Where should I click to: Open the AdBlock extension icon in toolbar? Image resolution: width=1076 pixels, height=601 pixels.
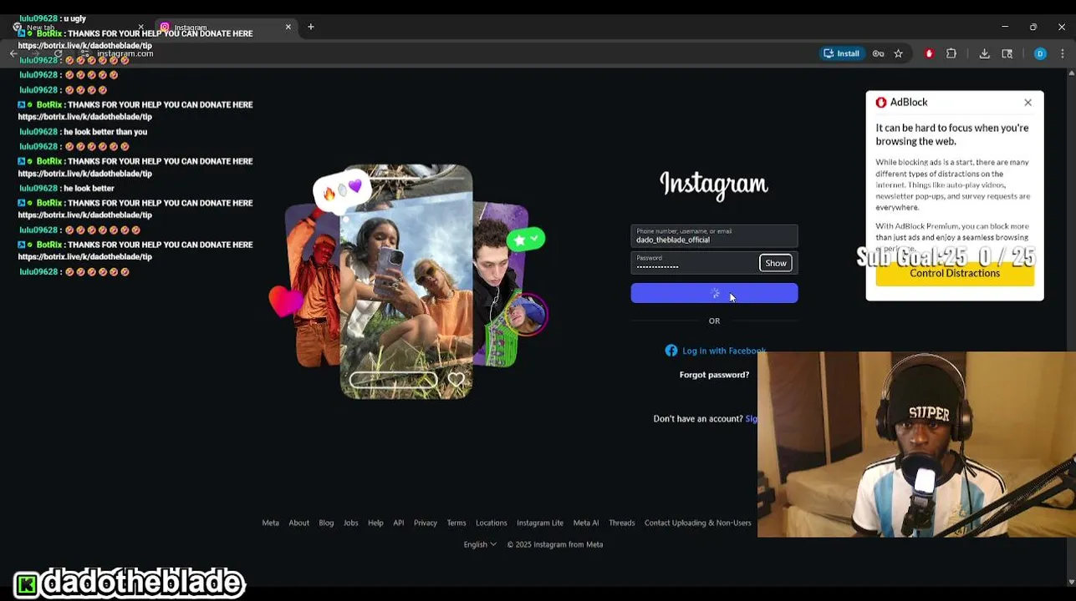tap(929, 53)
